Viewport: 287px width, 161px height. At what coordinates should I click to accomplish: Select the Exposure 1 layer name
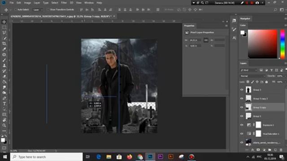pos(268,125)
